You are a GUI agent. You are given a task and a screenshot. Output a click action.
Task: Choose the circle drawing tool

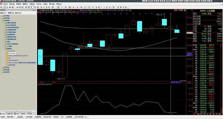coord(89,7)
